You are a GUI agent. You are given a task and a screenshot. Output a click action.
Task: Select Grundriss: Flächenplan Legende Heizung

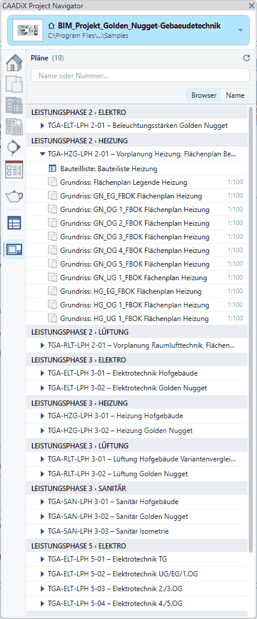click(x=138, y=182)
